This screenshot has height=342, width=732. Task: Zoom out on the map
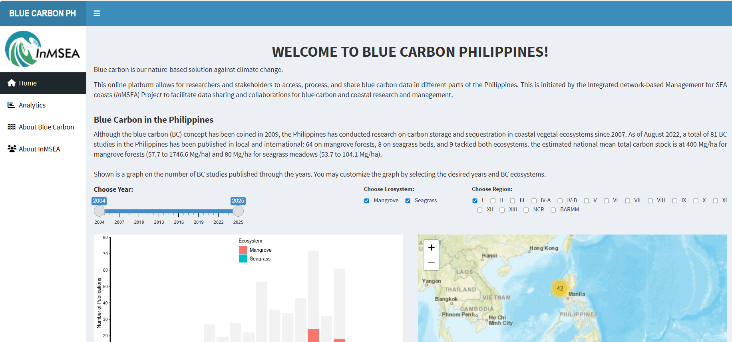[x=431, y=263]
